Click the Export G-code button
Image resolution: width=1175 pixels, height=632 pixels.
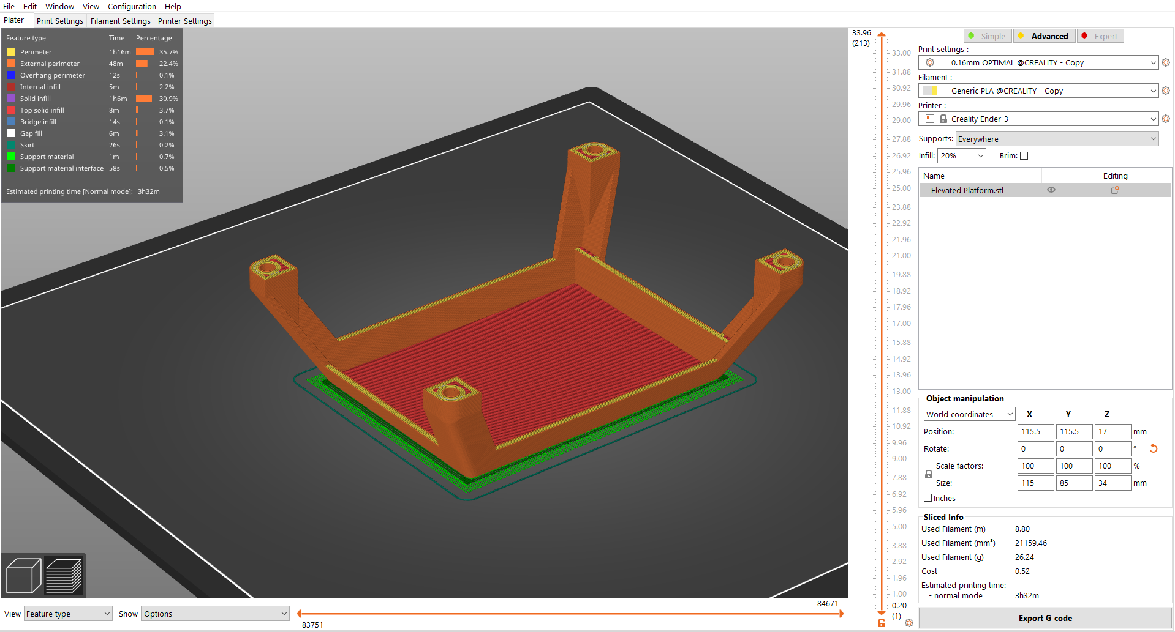click(x=1045, y=618)
